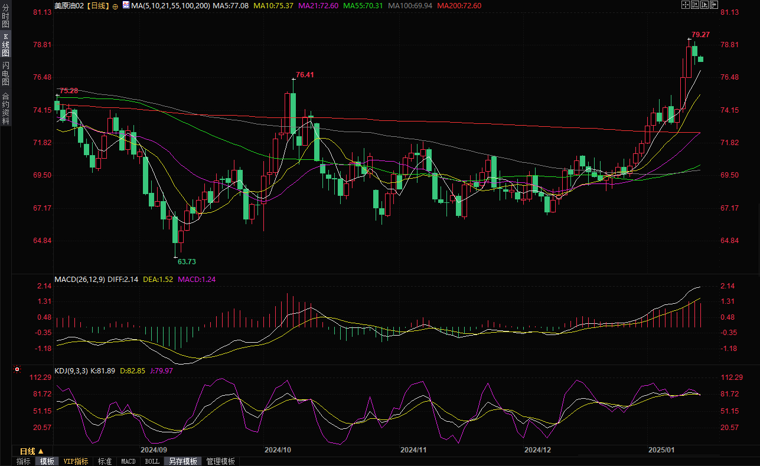This screenshot has width=760, height=466.
Task: Click the panel exit arrow icon
Action: click(715, 5)
